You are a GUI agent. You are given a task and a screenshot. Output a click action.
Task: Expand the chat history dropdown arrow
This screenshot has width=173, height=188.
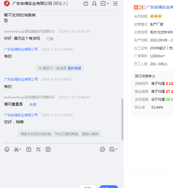[x=116, y=149]
